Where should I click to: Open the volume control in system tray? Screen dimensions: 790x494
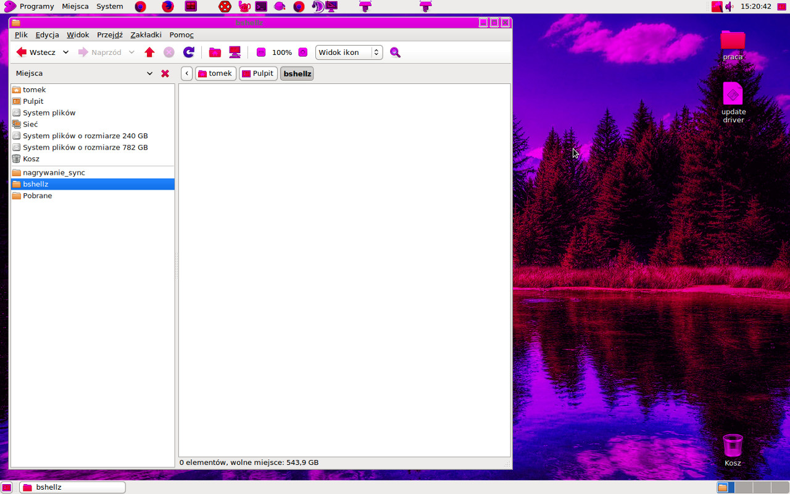[x=729, y=7]
